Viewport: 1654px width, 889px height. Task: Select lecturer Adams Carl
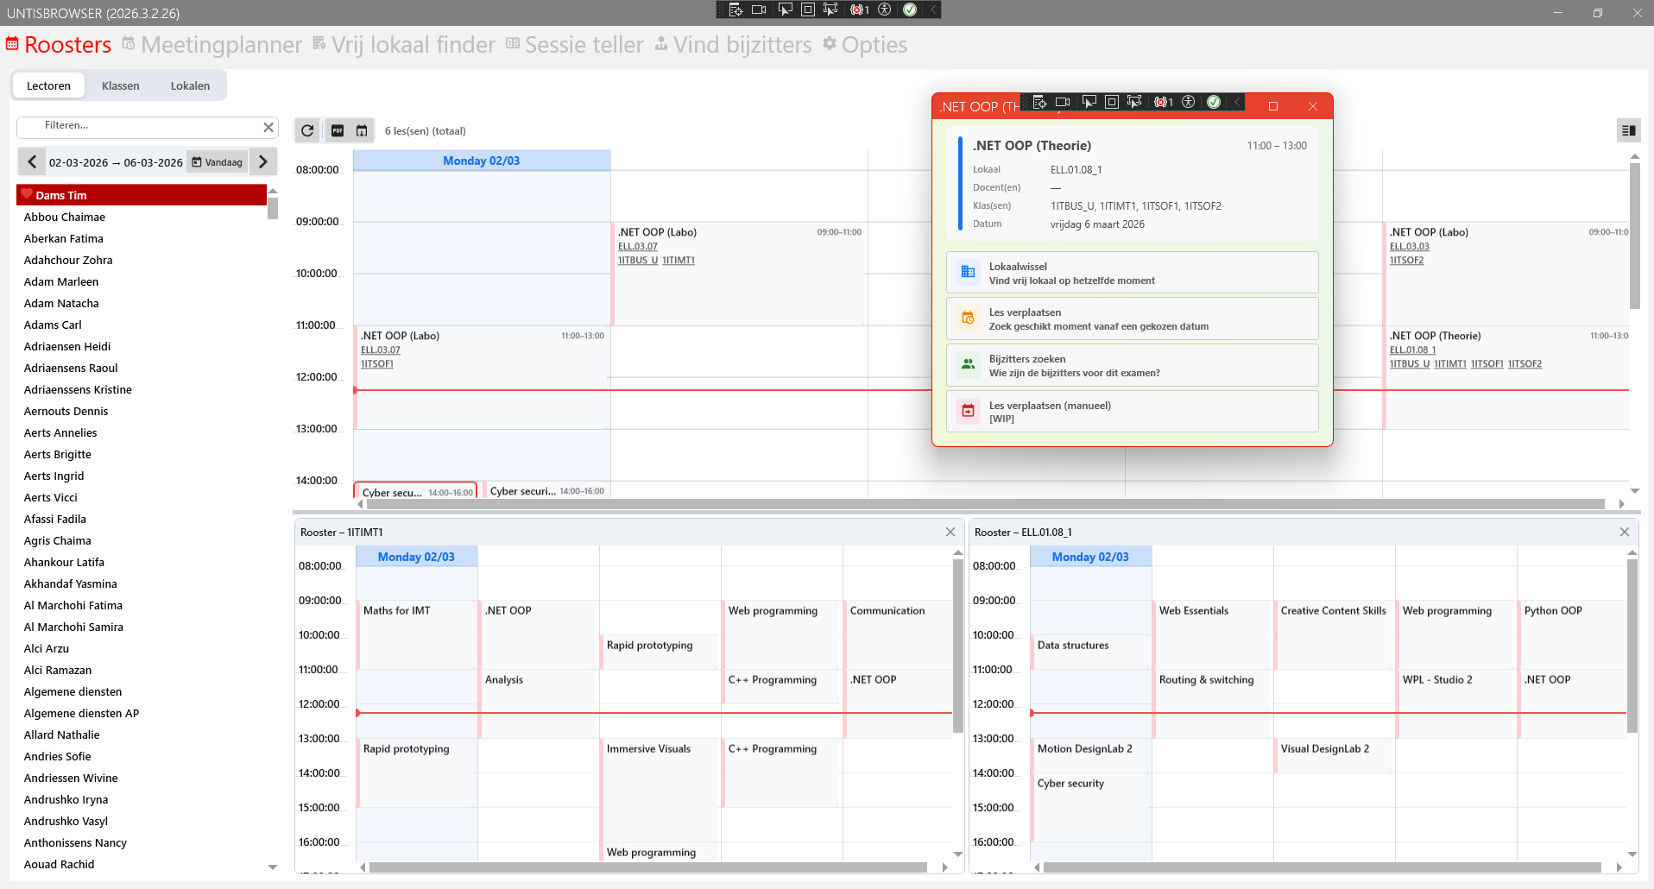coord(142,325)
